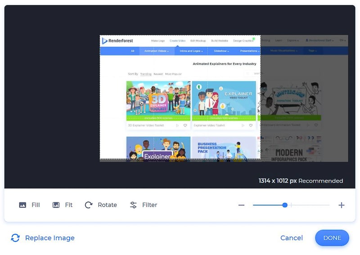360x255 pixels.
Task: Click the Fill label text
Action: coord(36,205)
